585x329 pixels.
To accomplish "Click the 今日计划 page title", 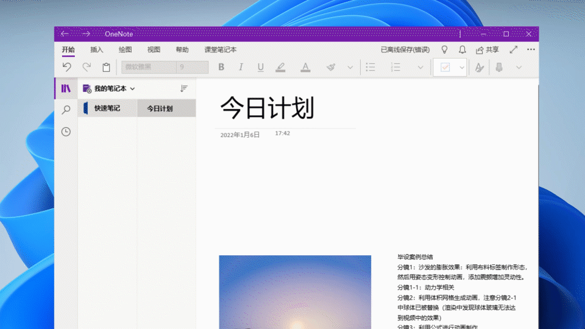I will point(267,108).
